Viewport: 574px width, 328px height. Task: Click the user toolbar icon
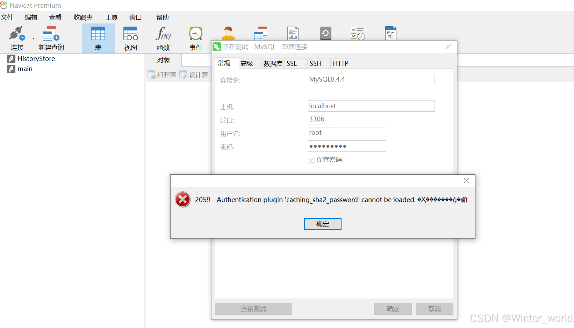pyautogui.click(x=228, y=33)
